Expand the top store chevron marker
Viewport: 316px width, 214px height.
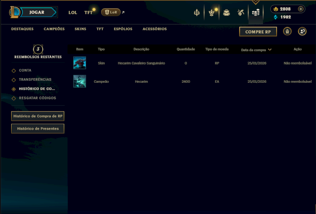tap(256, 2)
